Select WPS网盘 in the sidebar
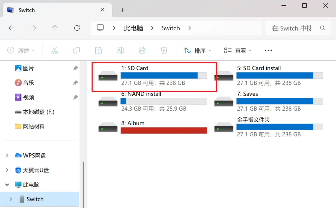Viewport: 336px width, 208px height. click(x=30, y=156)
